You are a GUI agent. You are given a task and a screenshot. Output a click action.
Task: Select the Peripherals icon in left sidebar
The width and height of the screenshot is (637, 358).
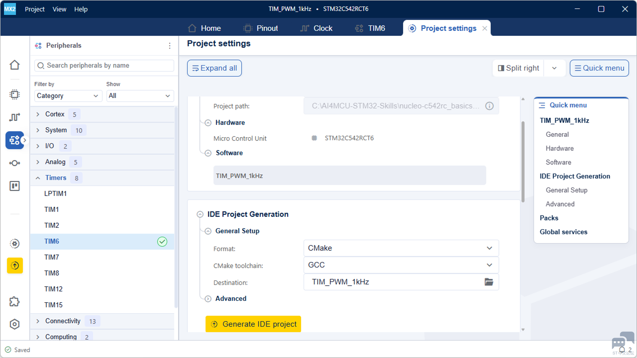tap(15, 140)
